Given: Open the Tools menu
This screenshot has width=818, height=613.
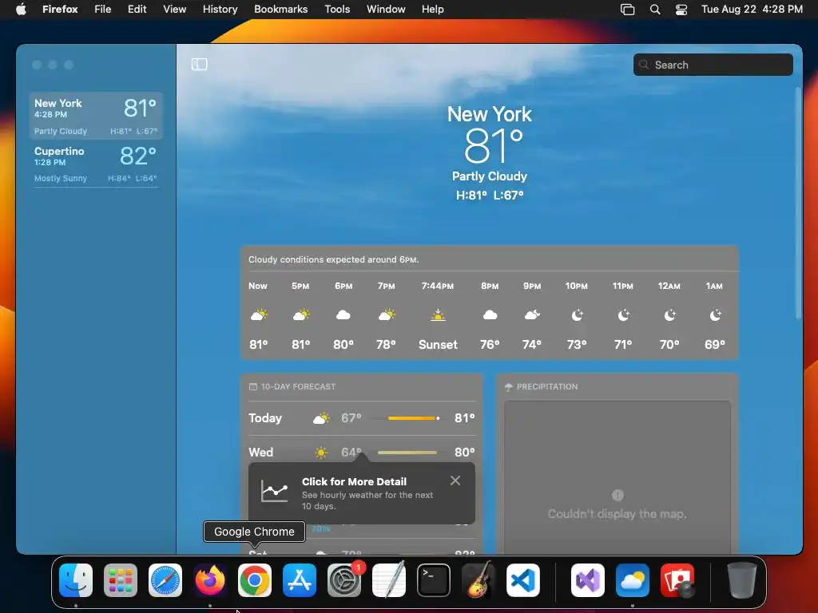Looking at the screenshot, I should point(337,10).
